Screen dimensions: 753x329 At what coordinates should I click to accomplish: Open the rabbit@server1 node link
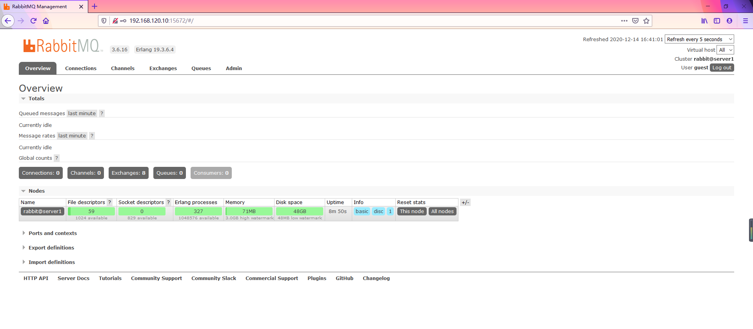[42, 211]
